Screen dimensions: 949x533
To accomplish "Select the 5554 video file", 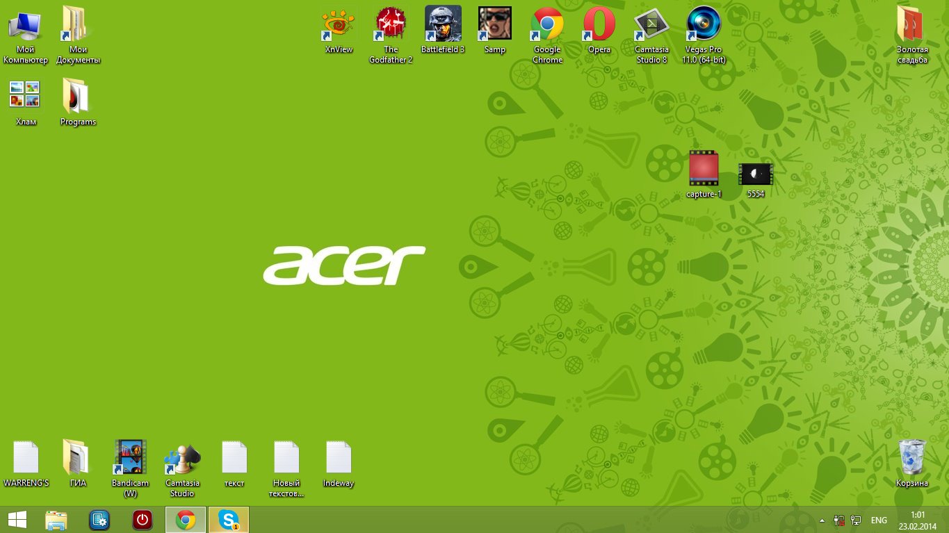I will [756, 179].
